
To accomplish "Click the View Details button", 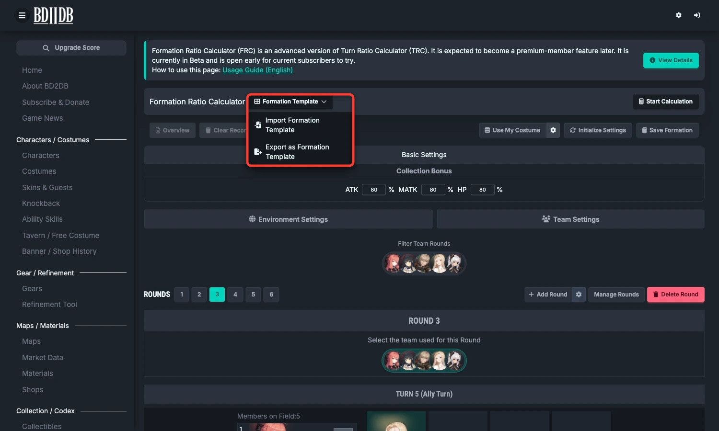I will pyautogui.click(x=671, y=60).
